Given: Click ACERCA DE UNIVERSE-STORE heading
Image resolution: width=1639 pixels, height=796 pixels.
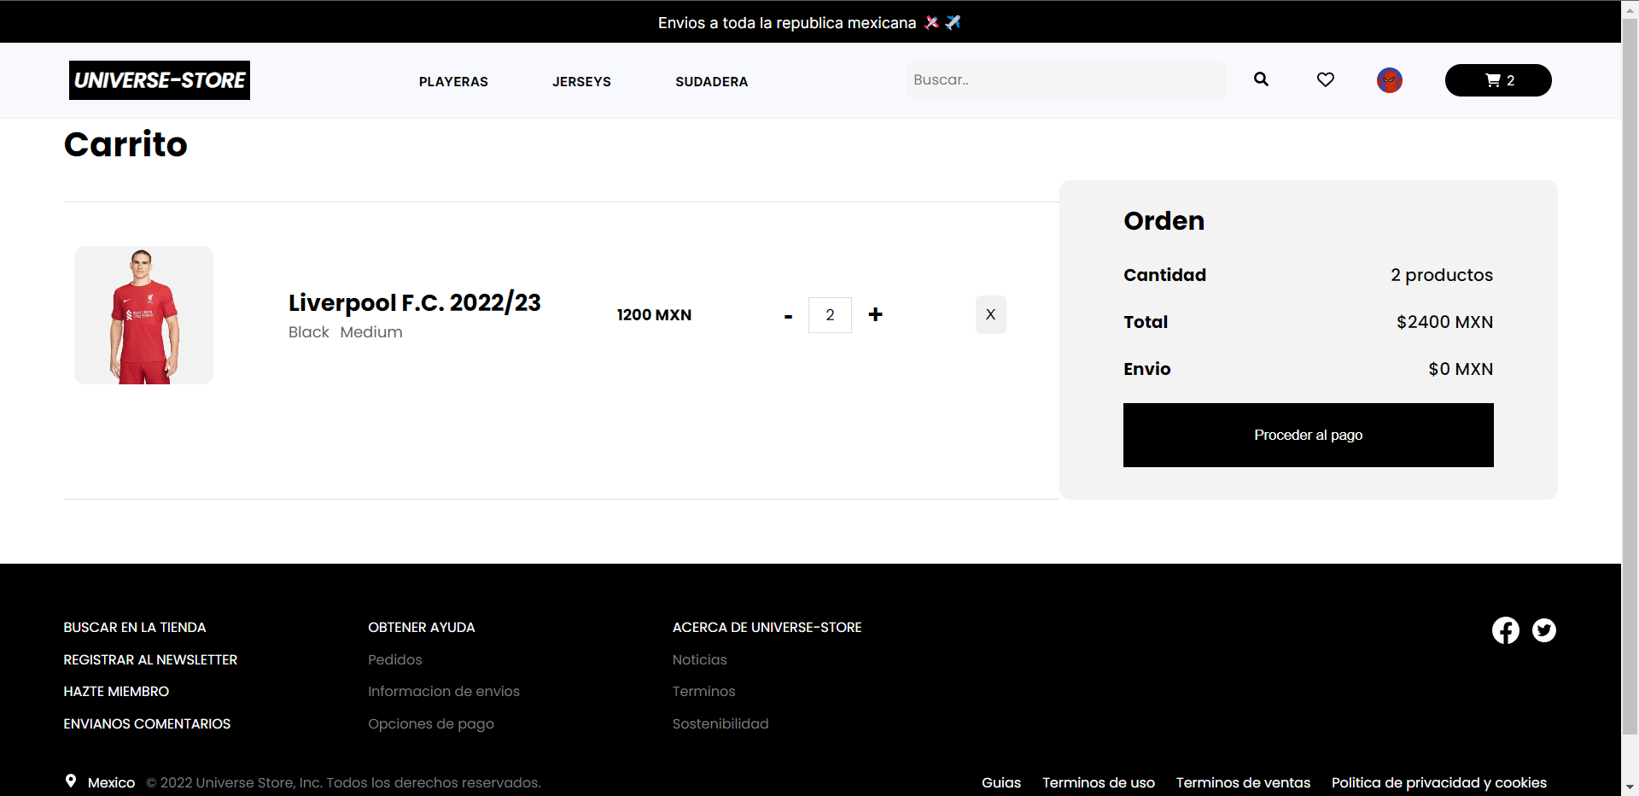Looking at the screenshot, I should click(767, 627).
